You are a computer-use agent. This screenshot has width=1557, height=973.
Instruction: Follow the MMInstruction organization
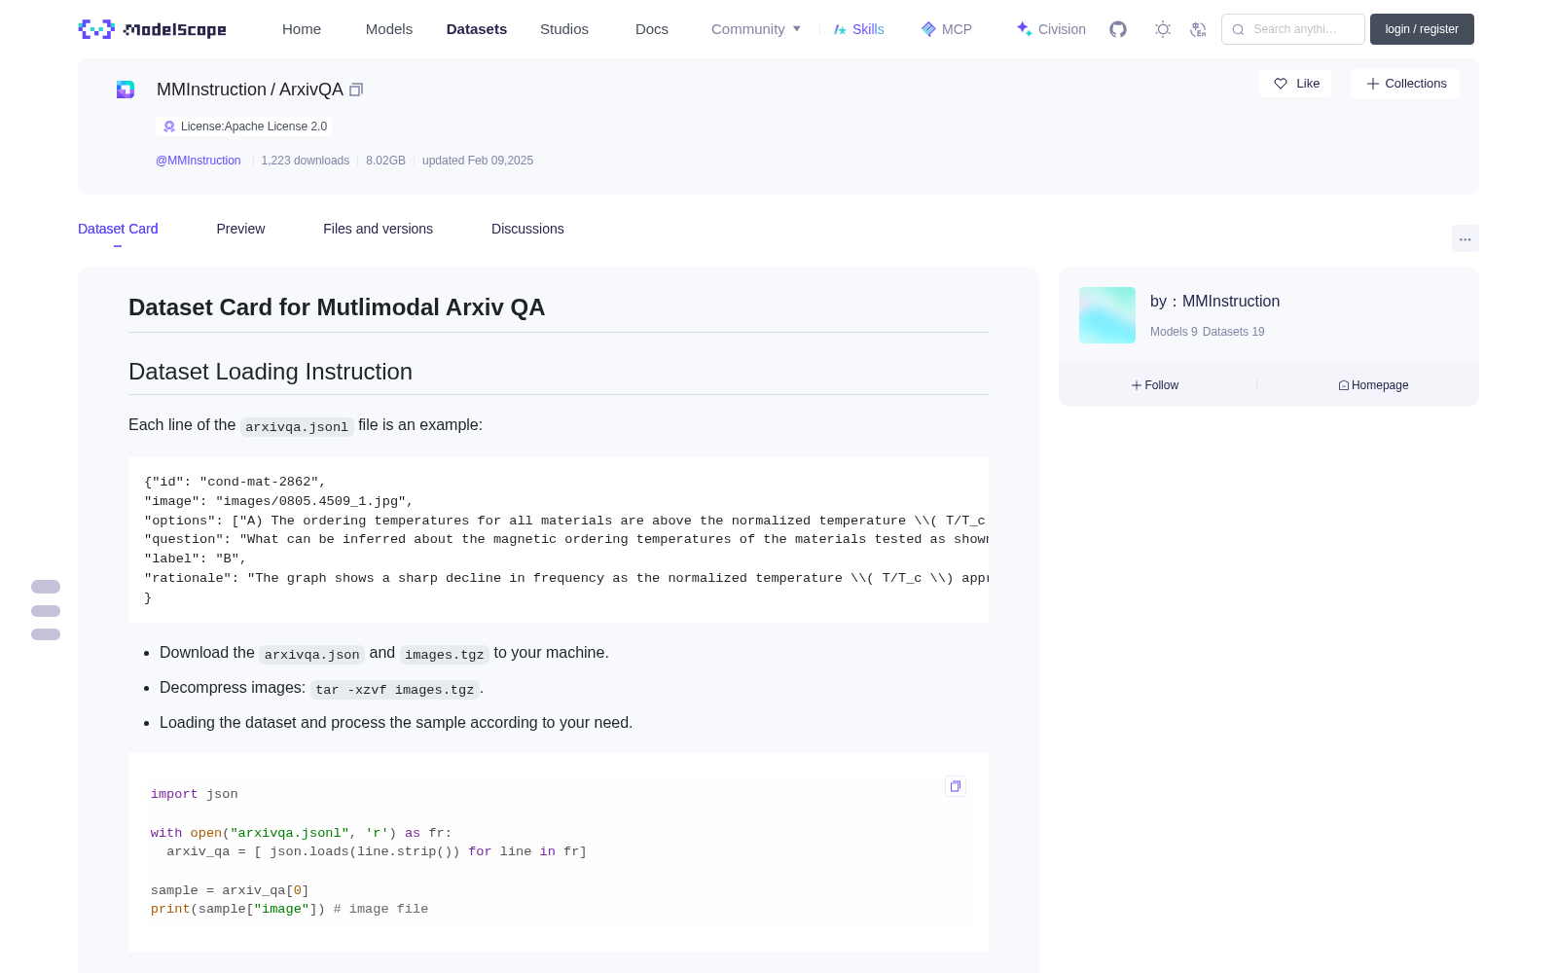(1155, 385)
